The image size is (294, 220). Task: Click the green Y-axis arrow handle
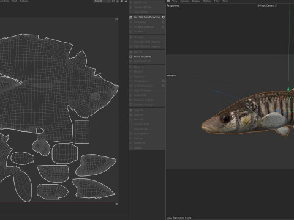pos(288,89)
